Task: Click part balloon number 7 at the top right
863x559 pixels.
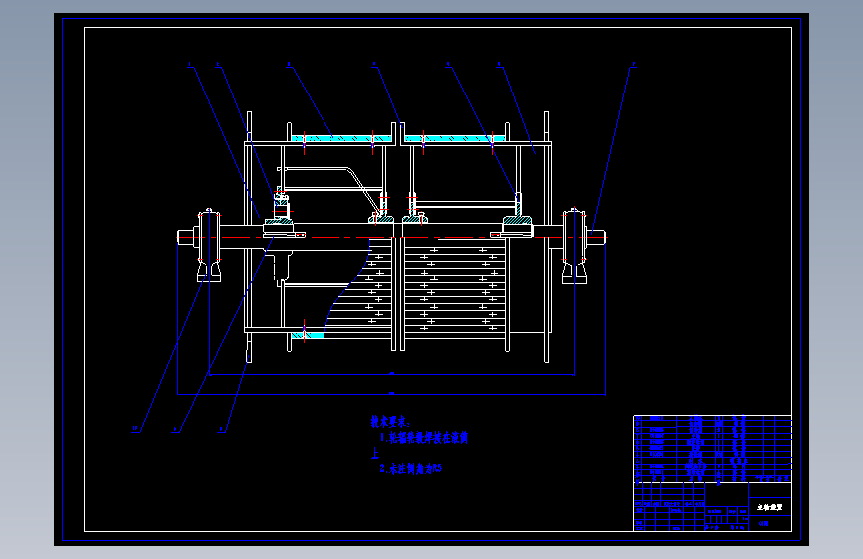Action: click(633, 65)
